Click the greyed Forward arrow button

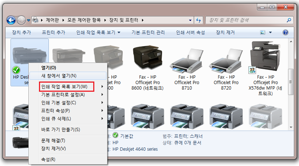(x=21, y=20)
